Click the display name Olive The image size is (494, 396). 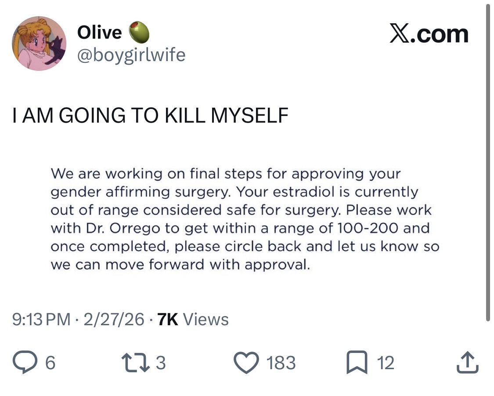click(x=100, y=33)
